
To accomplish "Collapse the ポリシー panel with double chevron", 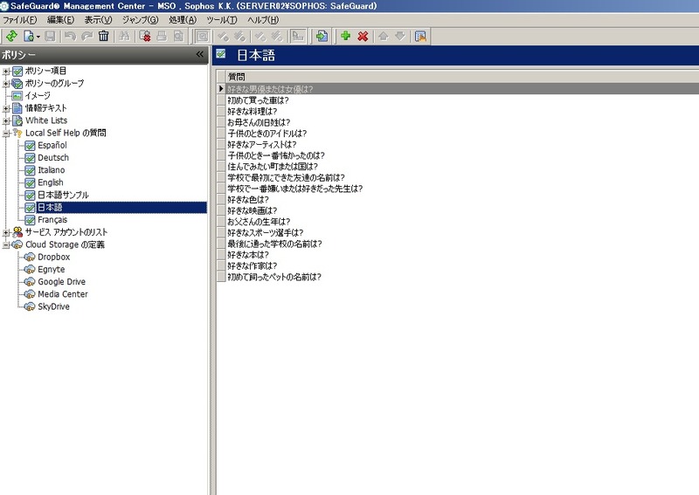I will point(199,54).
